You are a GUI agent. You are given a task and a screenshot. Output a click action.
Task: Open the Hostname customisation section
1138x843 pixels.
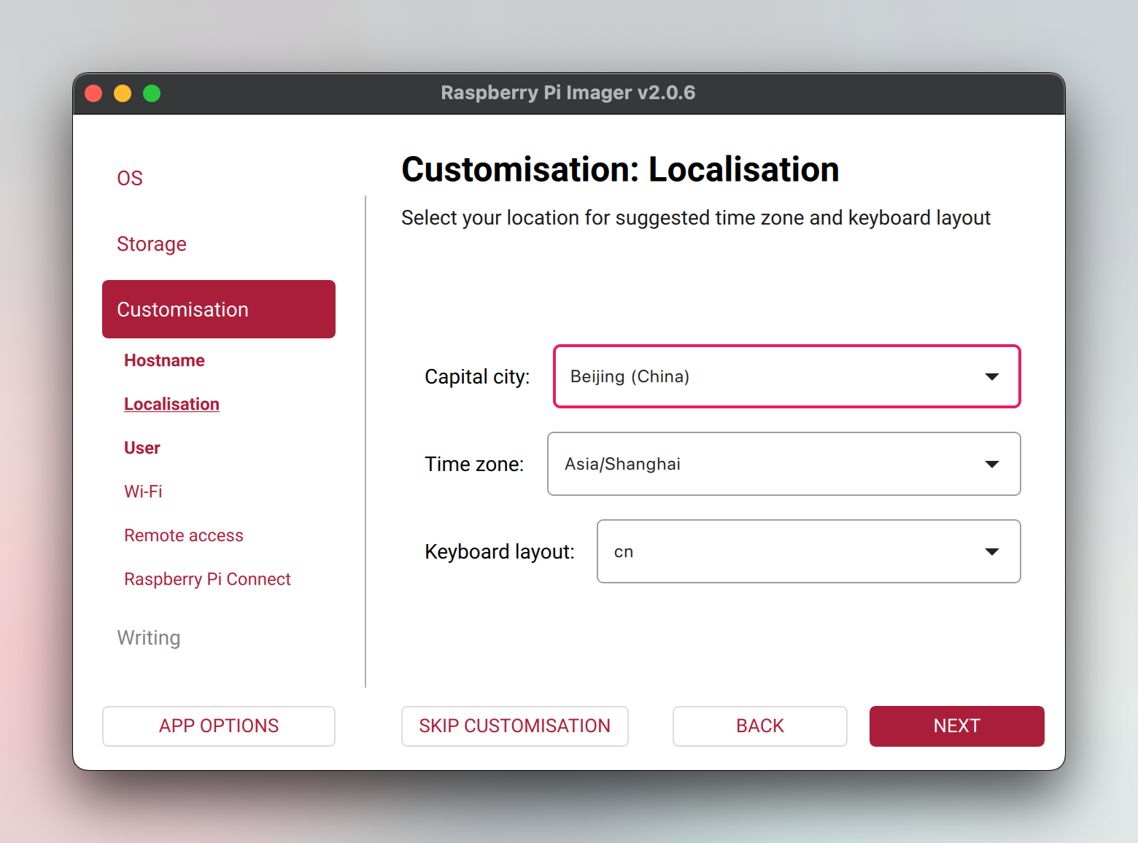(164, 360)
